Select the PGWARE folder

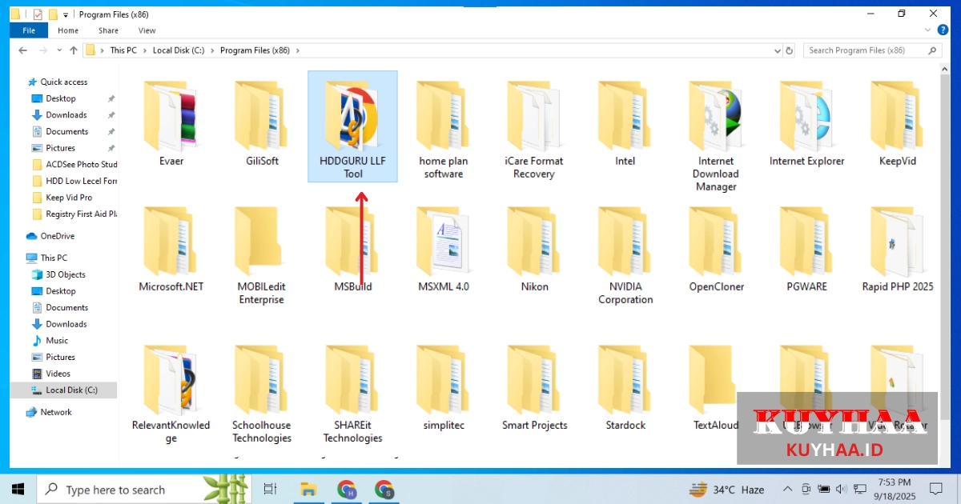tap(807, 250)
